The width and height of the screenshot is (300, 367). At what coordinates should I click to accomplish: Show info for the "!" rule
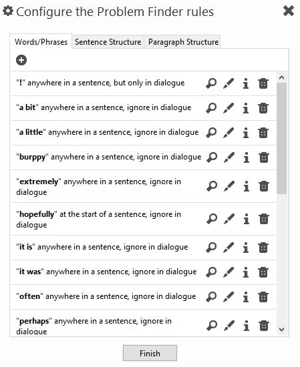coord(246,83)
